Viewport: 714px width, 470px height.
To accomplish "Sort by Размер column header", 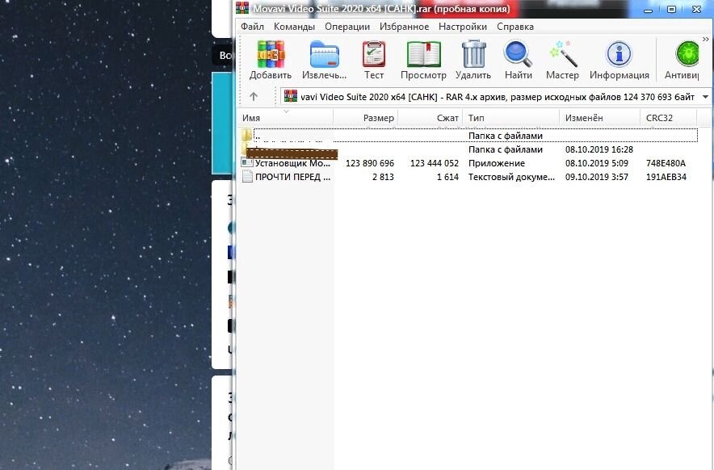I will tap(366, 118).
